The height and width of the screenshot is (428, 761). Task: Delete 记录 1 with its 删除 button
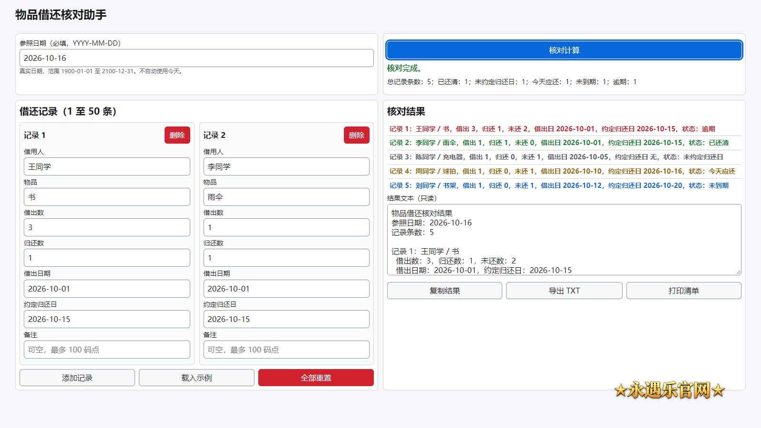177,135
